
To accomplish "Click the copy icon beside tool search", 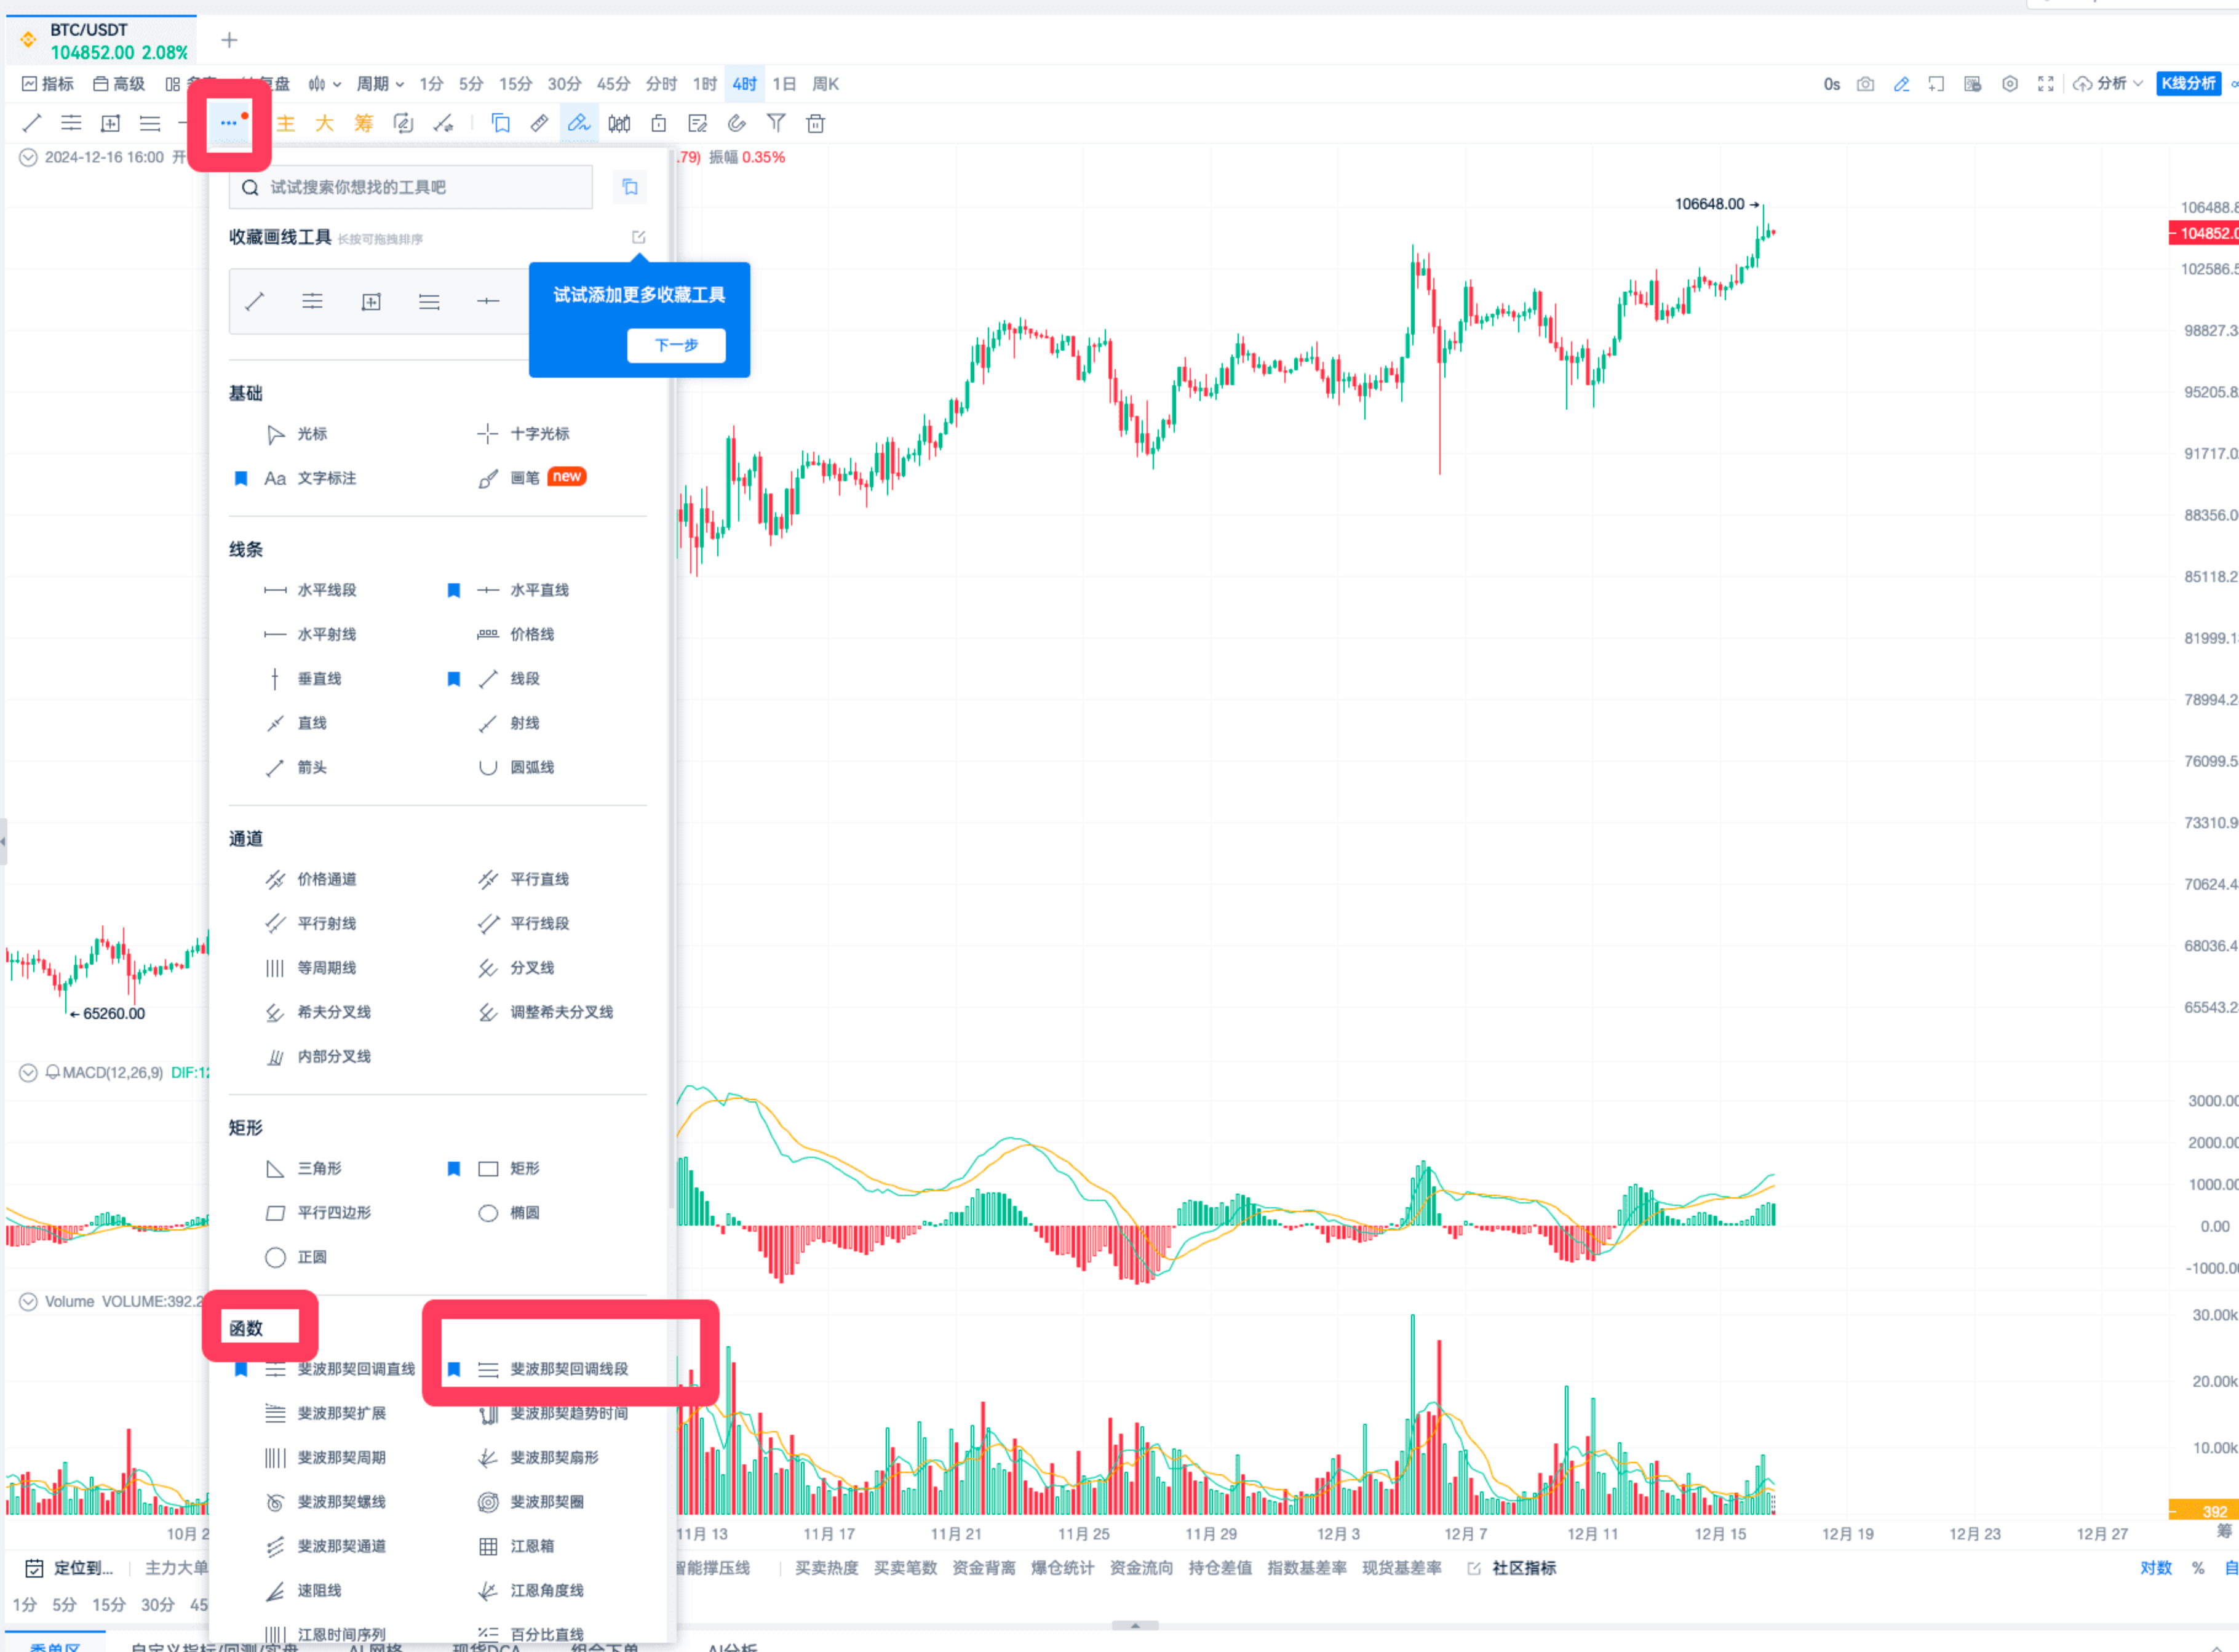I will (x=630, y=187).
